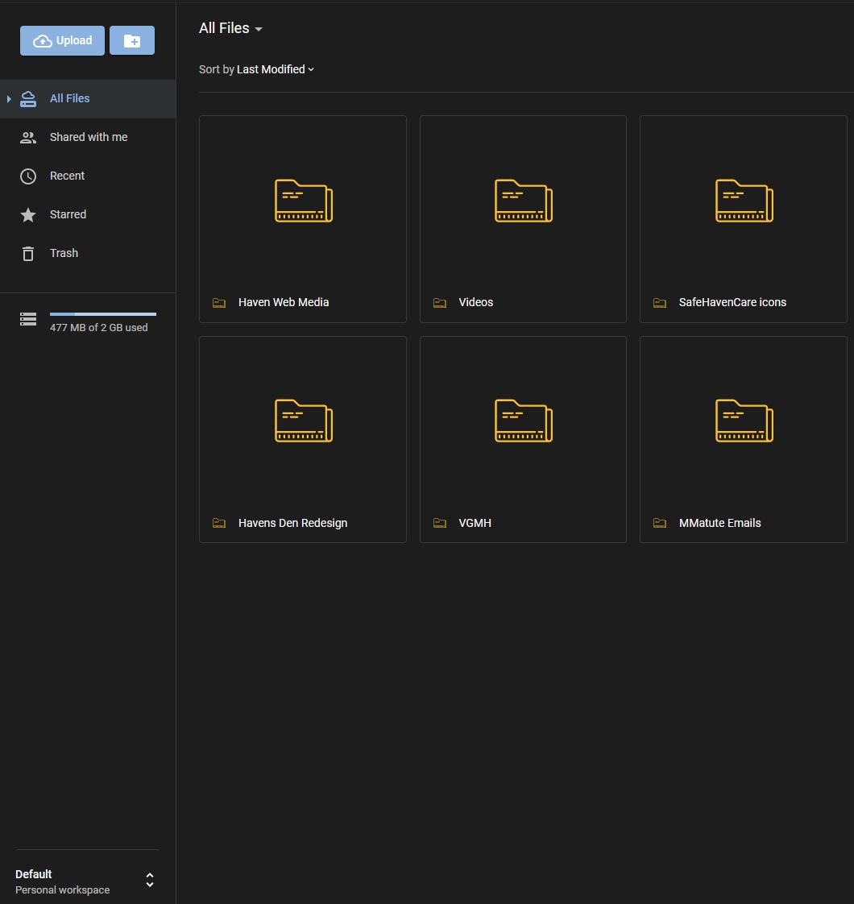The height and width of the screenshot is (904, 854).
Task: Click small folder icon beside VGMH
Action: point(439,523)
